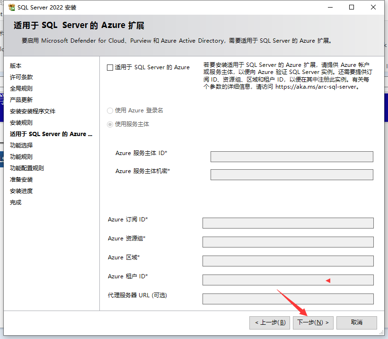Close the SQL Server 2022 setup window
Screen dimensions: 388x339
click(373, 8)
